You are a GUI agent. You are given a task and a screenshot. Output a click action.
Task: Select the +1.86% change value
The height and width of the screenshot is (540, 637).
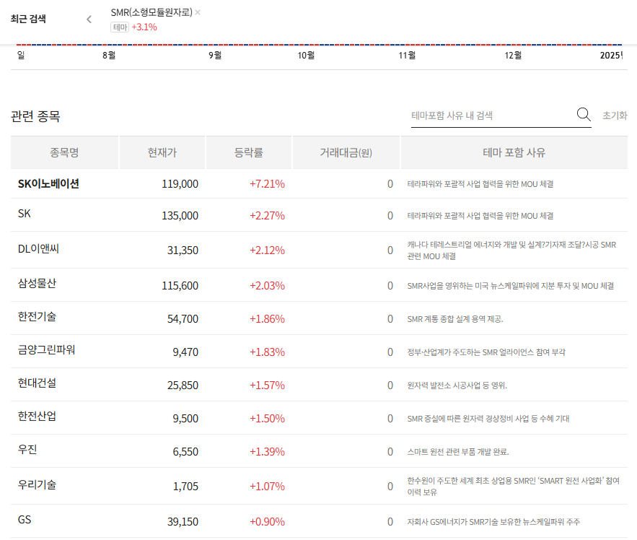pyautogui.click(x=267, y=319)
